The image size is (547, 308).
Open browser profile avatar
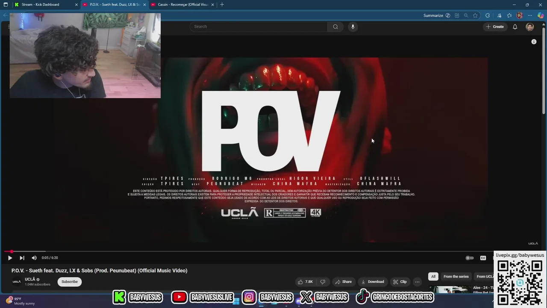(x=520, y=15)
